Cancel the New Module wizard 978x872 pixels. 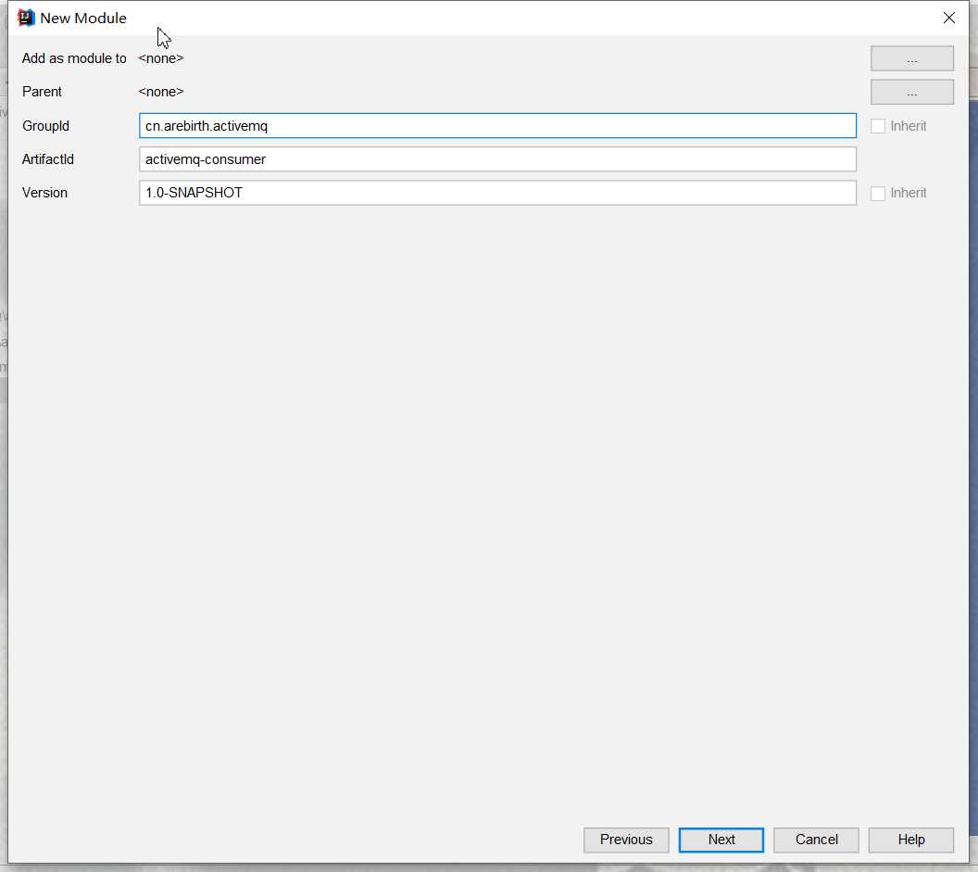[x=816, y=840]
